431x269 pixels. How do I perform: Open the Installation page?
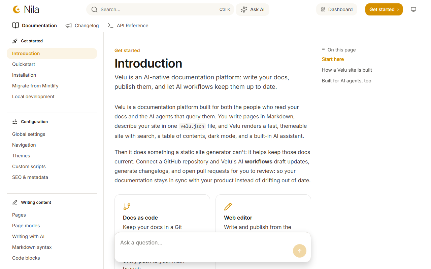pyautogui.click(x=24, y=75)
